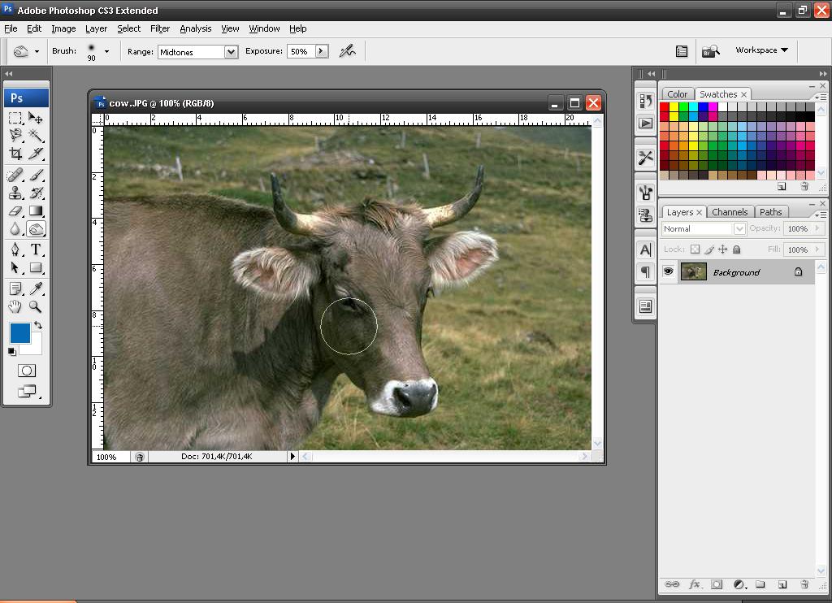Image resolution: width=832 pixels, height=603 pixels.
Task: Select the Brush tool
Action: click(x=36, y=175)
